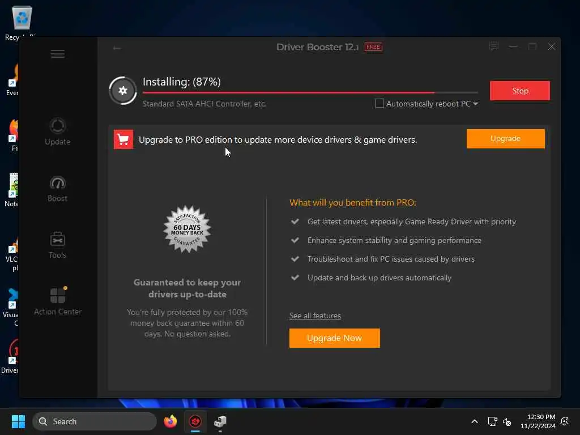
Task: Enable Automatically reboot PC checkbox
Action: click(379, 104)
